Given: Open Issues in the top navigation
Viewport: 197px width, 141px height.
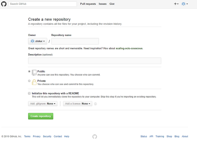Looking at the screenshot, I should pyautogui.click(x=102, y=4).
